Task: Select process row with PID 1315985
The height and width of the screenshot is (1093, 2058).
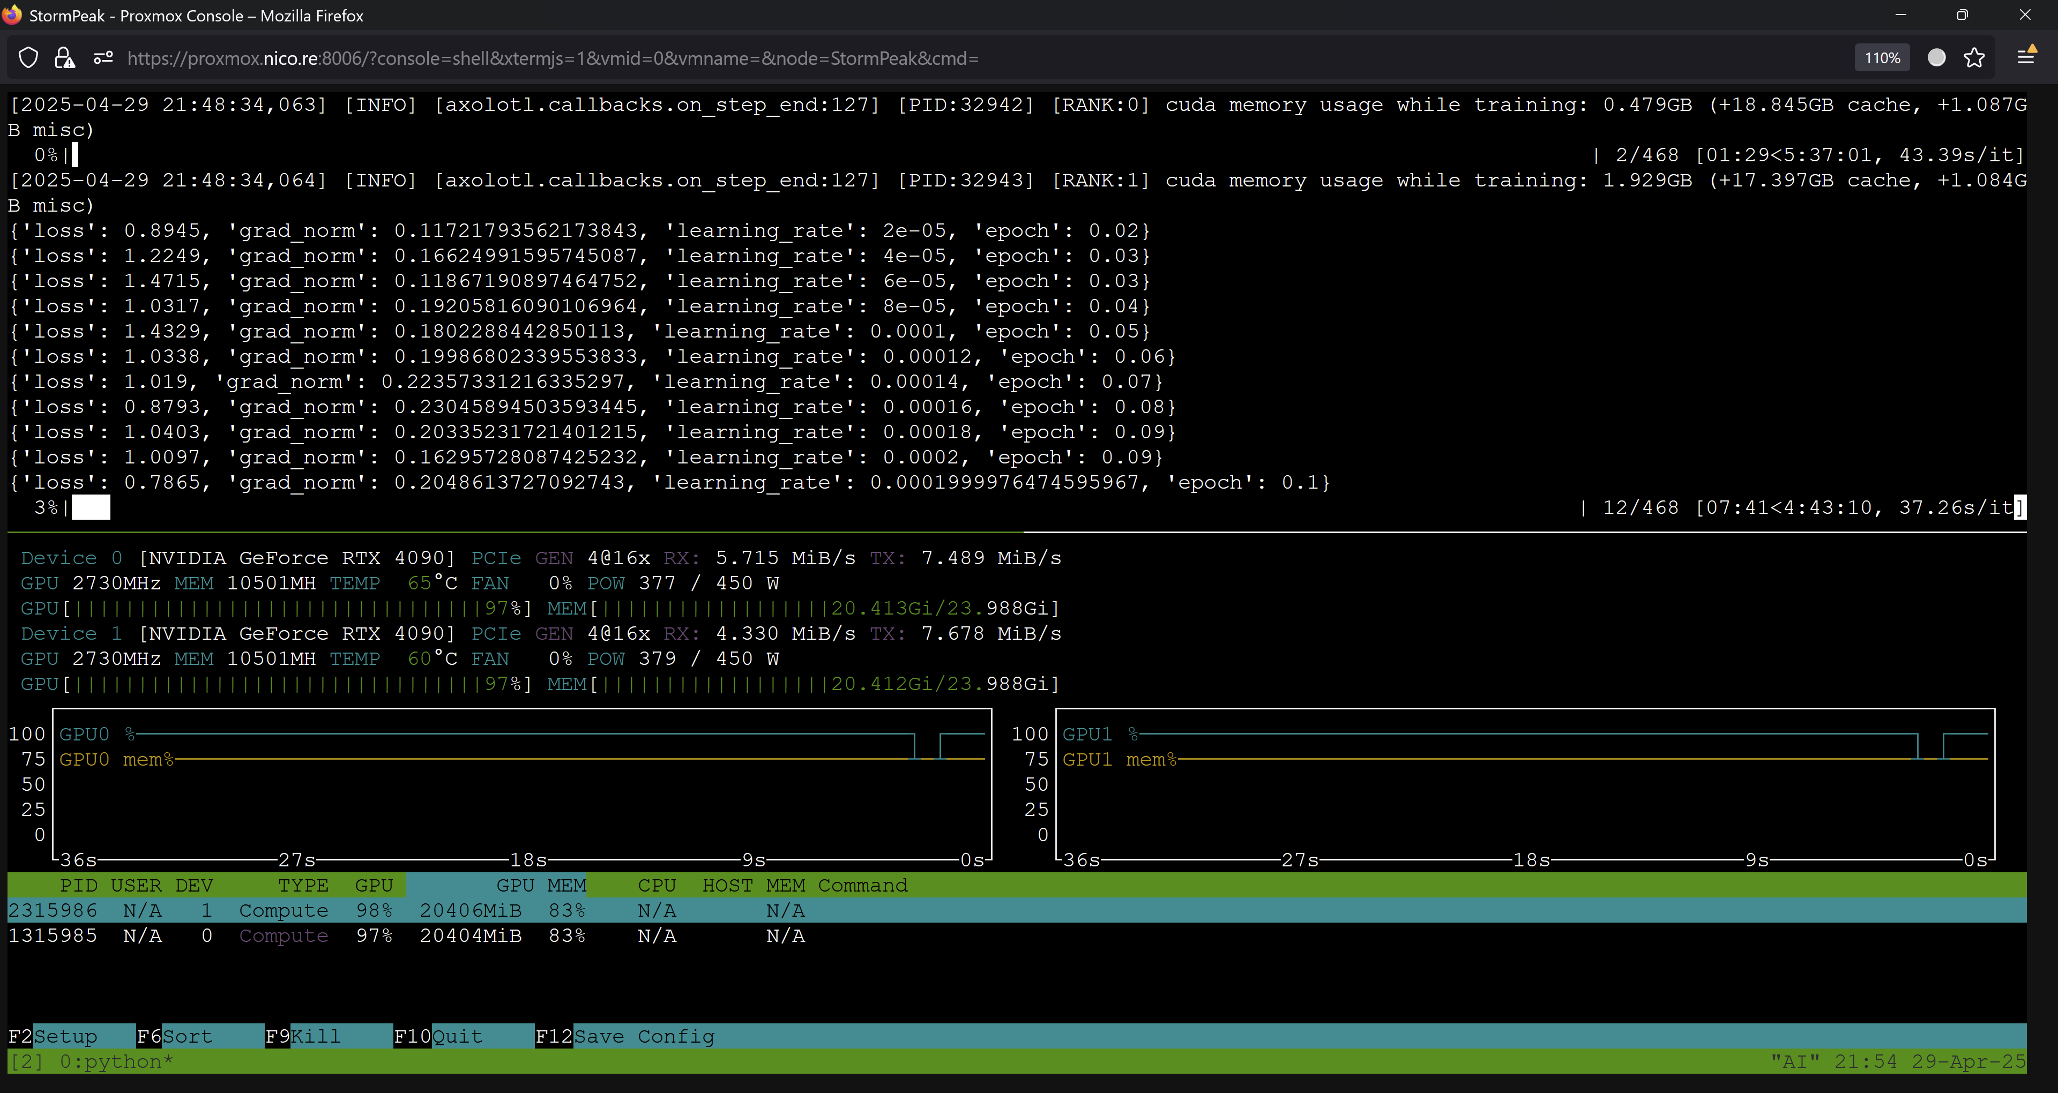Action: [x=1017, y=935]
